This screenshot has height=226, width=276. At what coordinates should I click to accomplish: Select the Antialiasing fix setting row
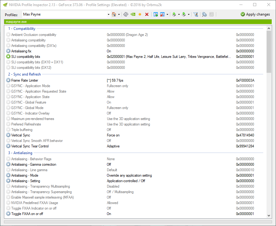[x=135, y=51]
